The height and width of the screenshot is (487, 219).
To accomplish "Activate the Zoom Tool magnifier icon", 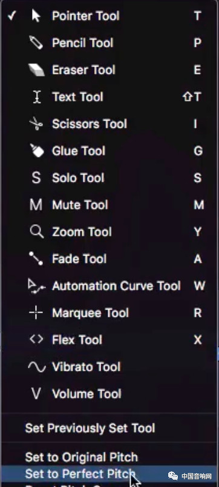I will 37,232.
